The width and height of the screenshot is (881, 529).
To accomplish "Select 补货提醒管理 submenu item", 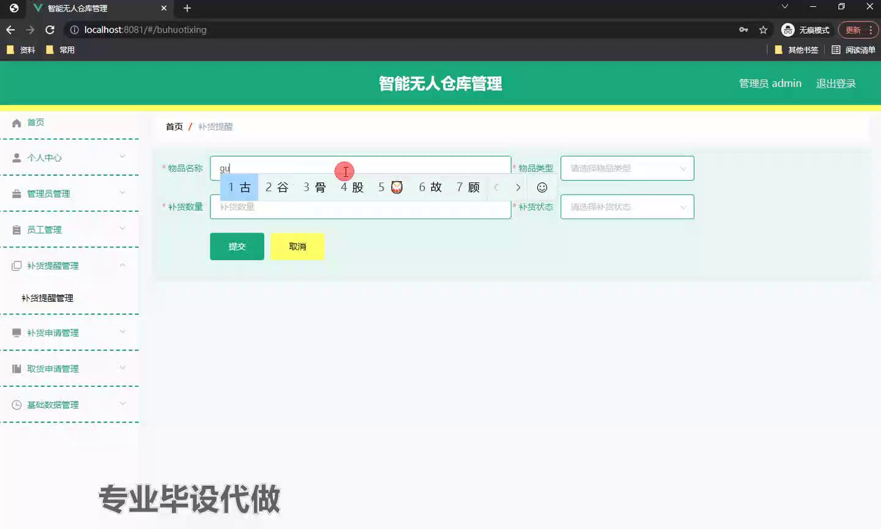I will point(48,298).
